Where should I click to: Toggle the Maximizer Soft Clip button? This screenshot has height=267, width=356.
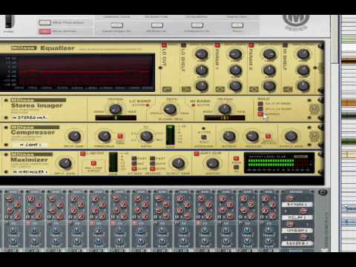[197, 154]
